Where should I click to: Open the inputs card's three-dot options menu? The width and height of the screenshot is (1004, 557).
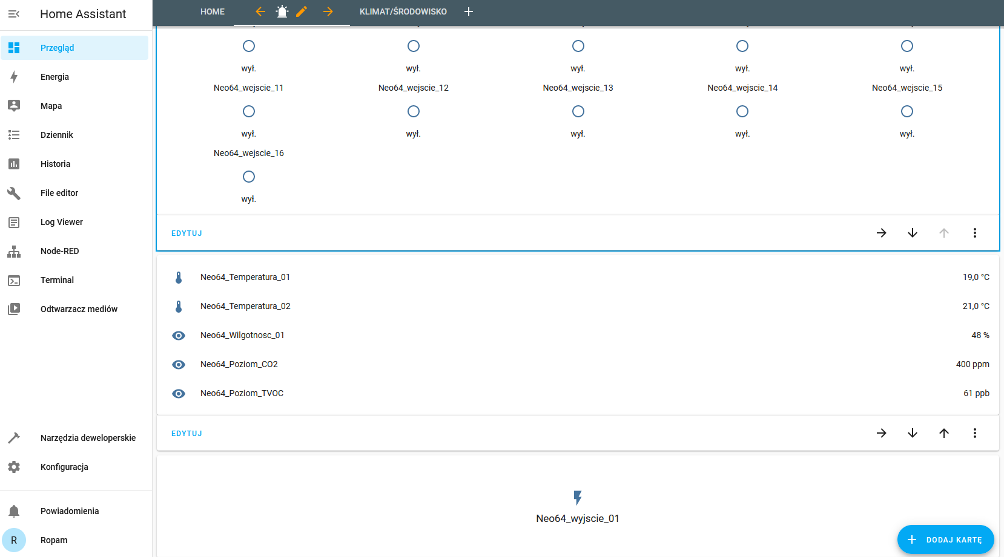[974, 233]
